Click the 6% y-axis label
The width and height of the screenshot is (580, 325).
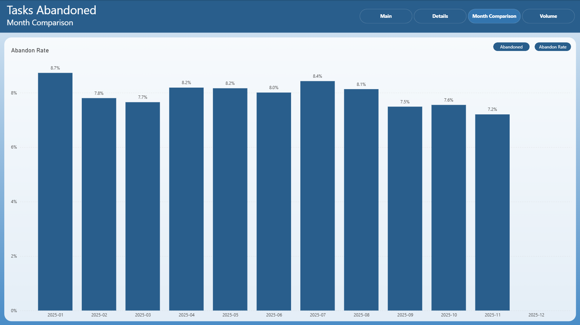click(x=14, y=147)
